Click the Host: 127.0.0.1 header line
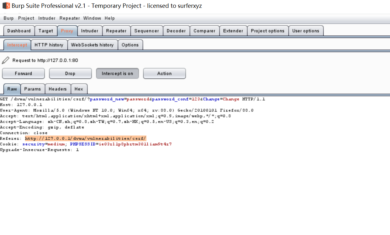This screenshot has width=390, height=235. click(21, 105)
